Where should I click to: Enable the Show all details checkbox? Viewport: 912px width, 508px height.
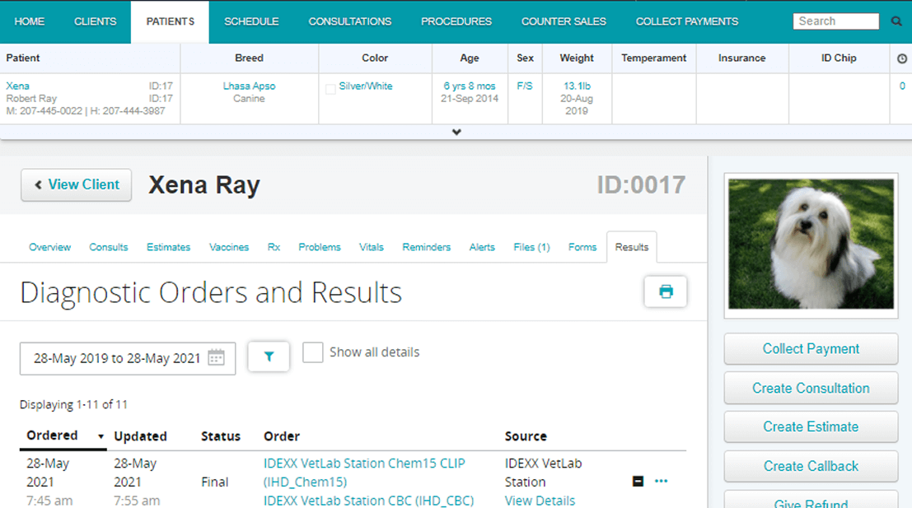[313, 352]
